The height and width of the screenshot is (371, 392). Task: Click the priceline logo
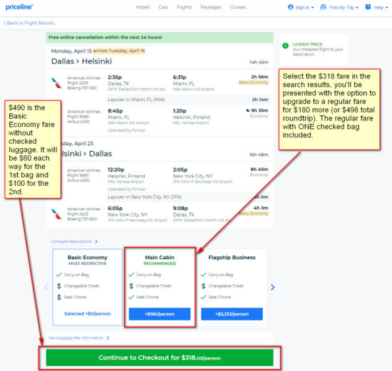(x=19, y=7)
